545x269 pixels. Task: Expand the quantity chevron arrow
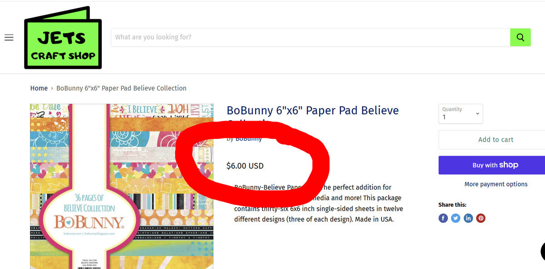(x=477, y=114)
